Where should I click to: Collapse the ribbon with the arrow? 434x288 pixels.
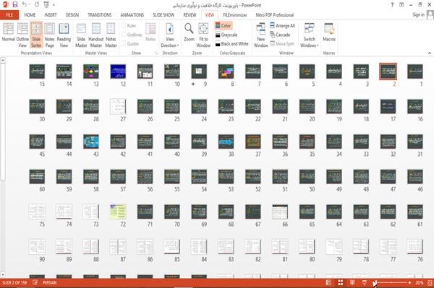point(429,53)
